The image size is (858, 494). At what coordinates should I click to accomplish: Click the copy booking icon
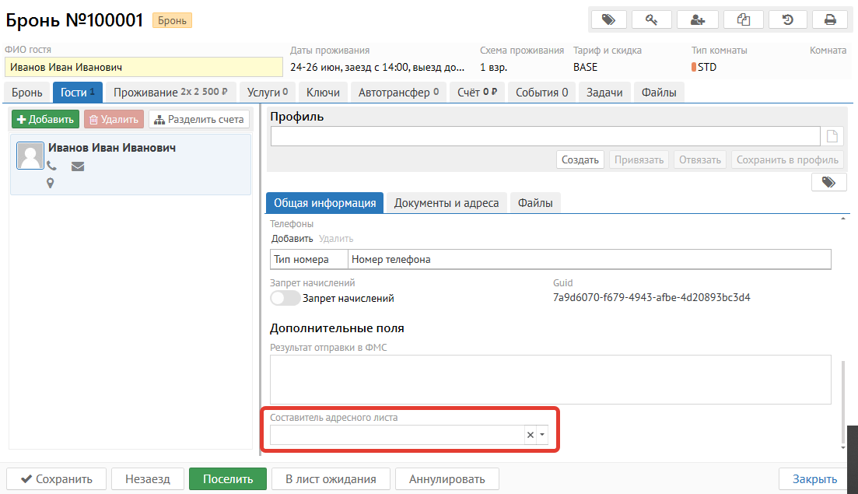tap(743, 20)
